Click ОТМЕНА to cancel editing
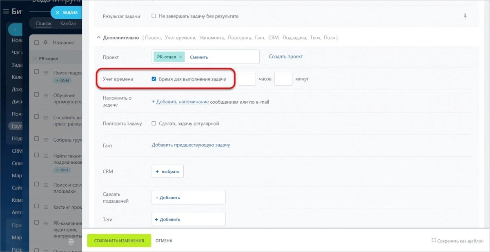Viewport: 490px width, 252px height. 164,241
